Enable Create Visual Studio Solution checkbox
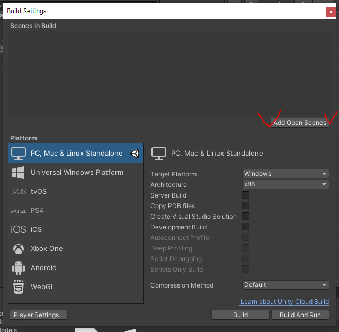Image resolution: width=339 pixels, height=332 pixels. (x=246, y=216)
